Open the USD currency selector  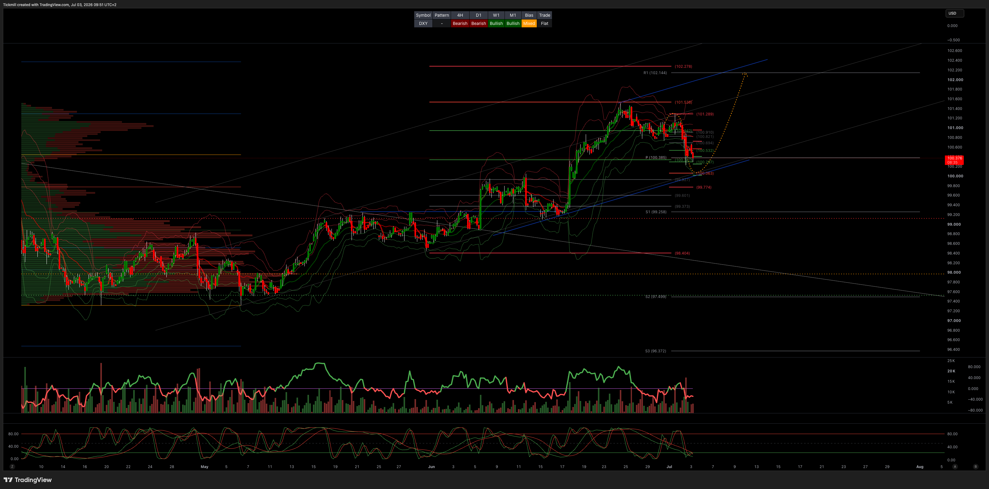(x=954, y=13)
